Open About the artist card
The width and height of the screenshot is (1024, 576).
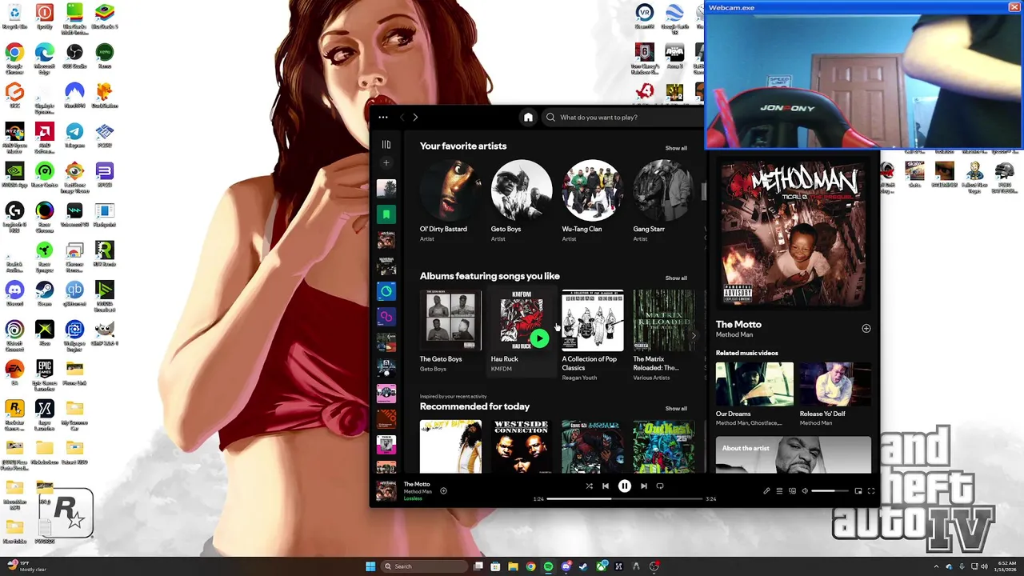point(794,454)
